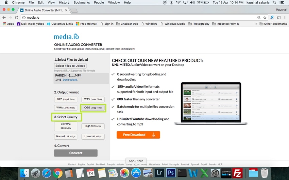289x180 pixels.
Task: Open the Import a URL link
Action: coord(62,71)
